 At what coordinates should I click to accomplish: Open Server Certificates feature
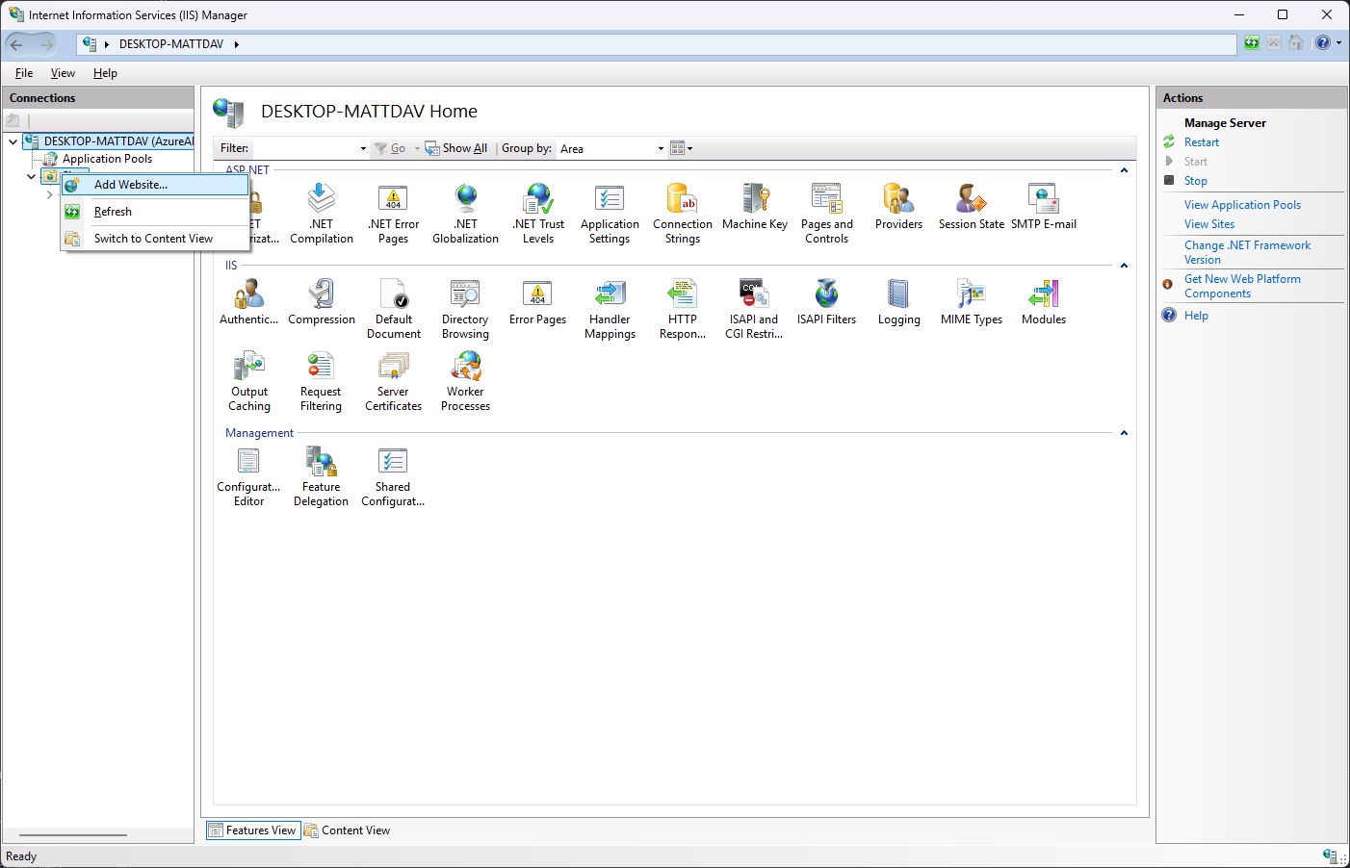coord(393,381)
